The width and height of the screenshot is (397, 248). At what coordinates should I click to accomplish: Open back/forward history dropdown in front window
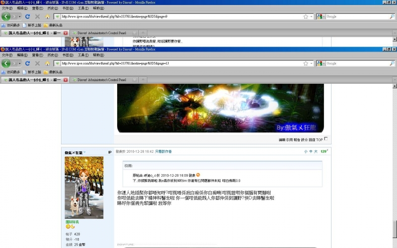point(19,63)
